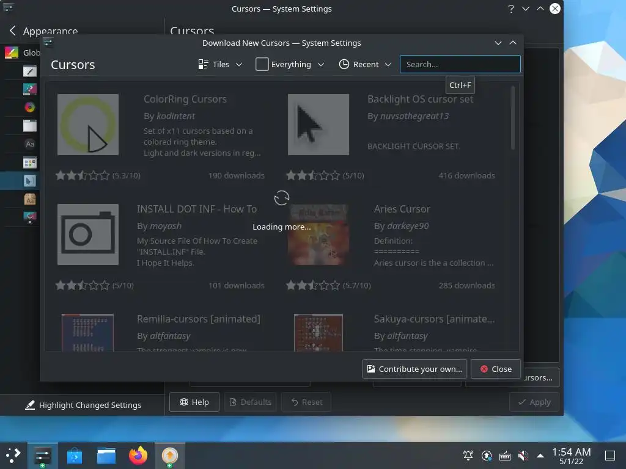Open Application Style sidebar icon
The height and width of the screenshot is (469, 626).
[29, 71]
